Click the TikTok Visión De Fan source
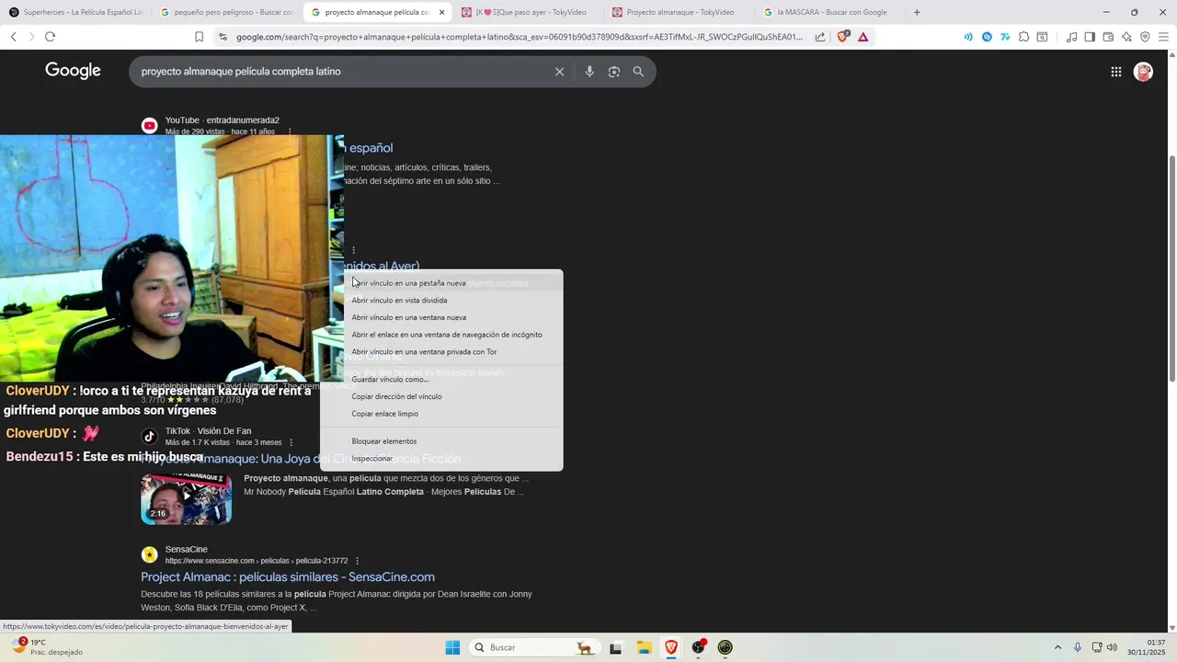 pos(208,431)
